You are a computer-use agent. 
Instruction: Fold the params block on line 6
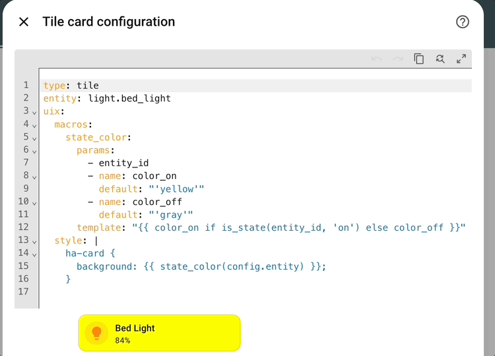click(x=34, y=152)
